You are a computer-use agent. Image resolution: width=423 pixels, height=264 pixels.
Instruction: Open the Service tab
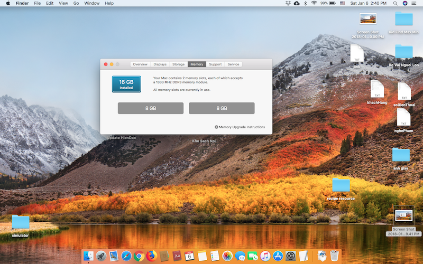(233, 64)
